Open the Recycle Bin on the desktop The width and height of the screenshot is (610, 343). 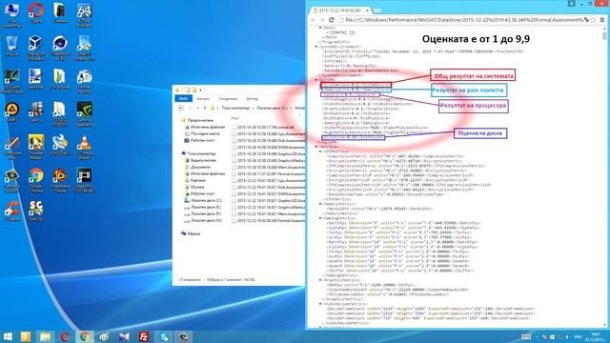(x=11, y=46)
